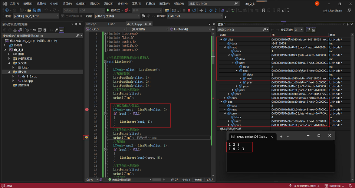This screenshot has width=355, height=188.
Task: Open Solution Explorer properties wrench icon
Action: 57,30
